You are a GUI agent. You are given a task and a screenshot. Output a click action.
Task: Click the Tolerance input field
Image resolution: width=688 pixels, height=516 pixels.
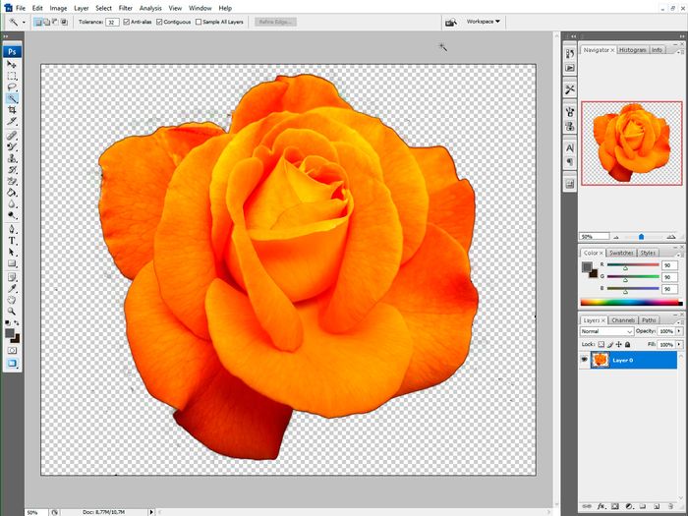click(x=111, y=21)
